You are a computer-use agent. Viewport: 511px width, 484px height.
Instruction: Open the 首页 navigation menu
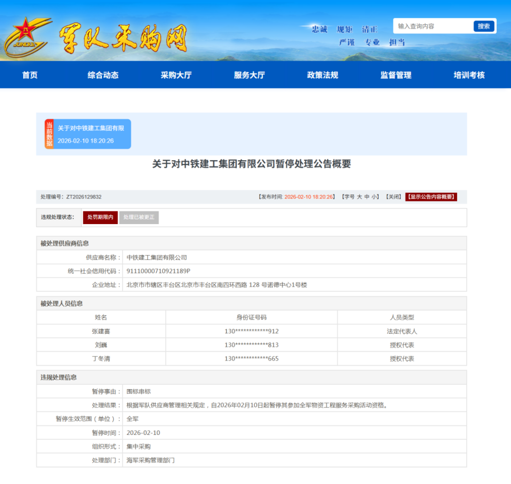pos(29,75)
